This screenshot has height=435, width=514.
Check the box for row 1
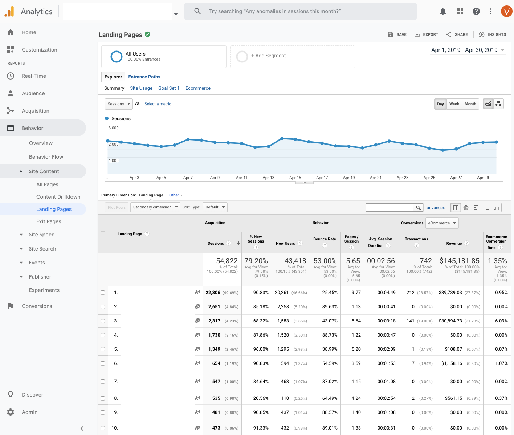[x=103, y=293]
